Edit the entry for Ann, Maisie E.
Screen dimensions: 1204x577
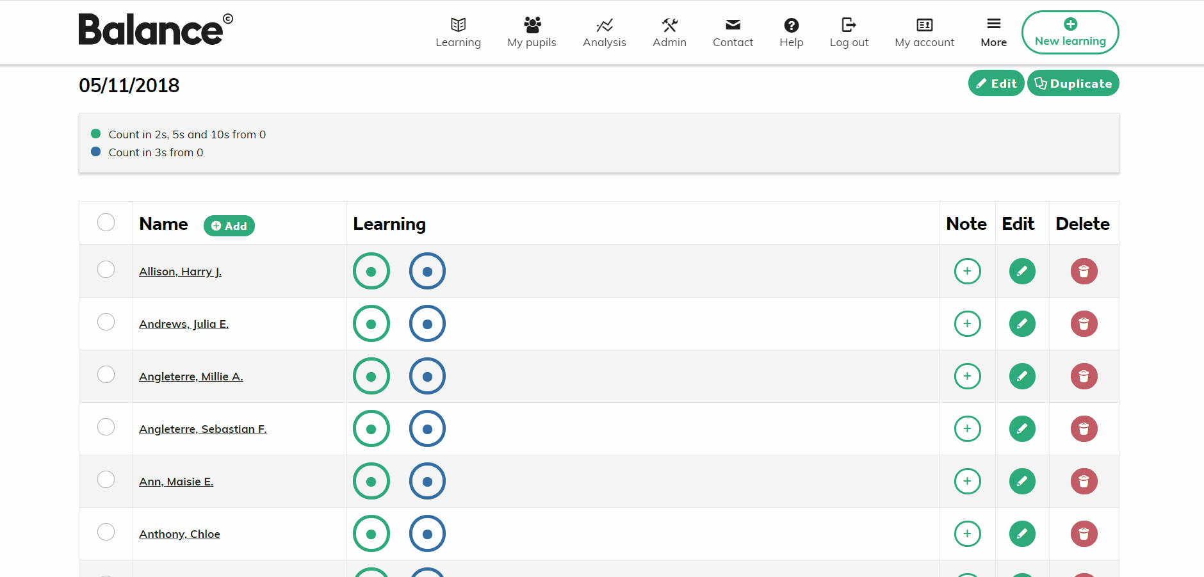pyautogui.click(x=1022, y=481)
